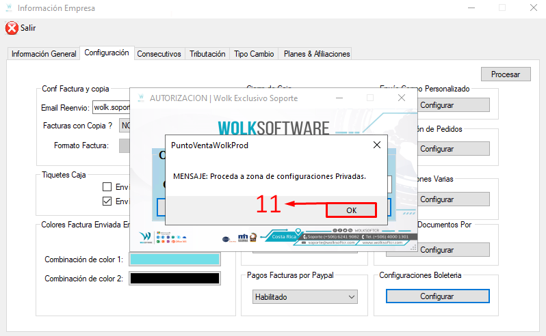Close the AUTORIZACION Wolk Exclusivo Soporte window
The width and height of the screenshot is (546, 336).
[x=402, y=98]
